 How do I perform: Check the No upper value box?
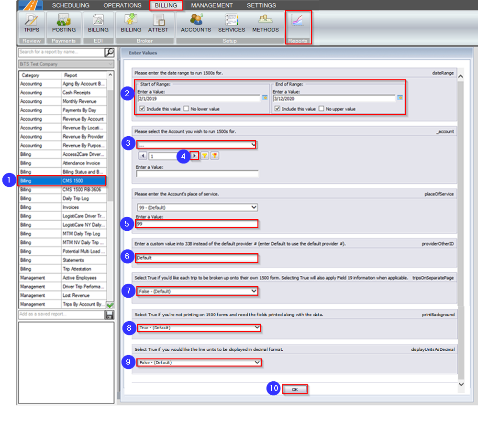[x=321, y=108]
